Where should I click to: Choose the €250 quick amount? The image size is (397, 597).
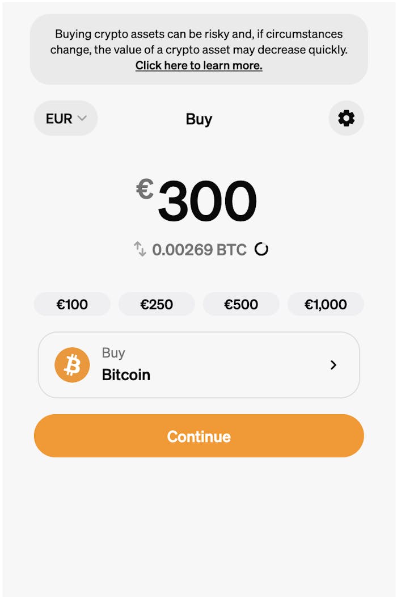tap(157, 304)
